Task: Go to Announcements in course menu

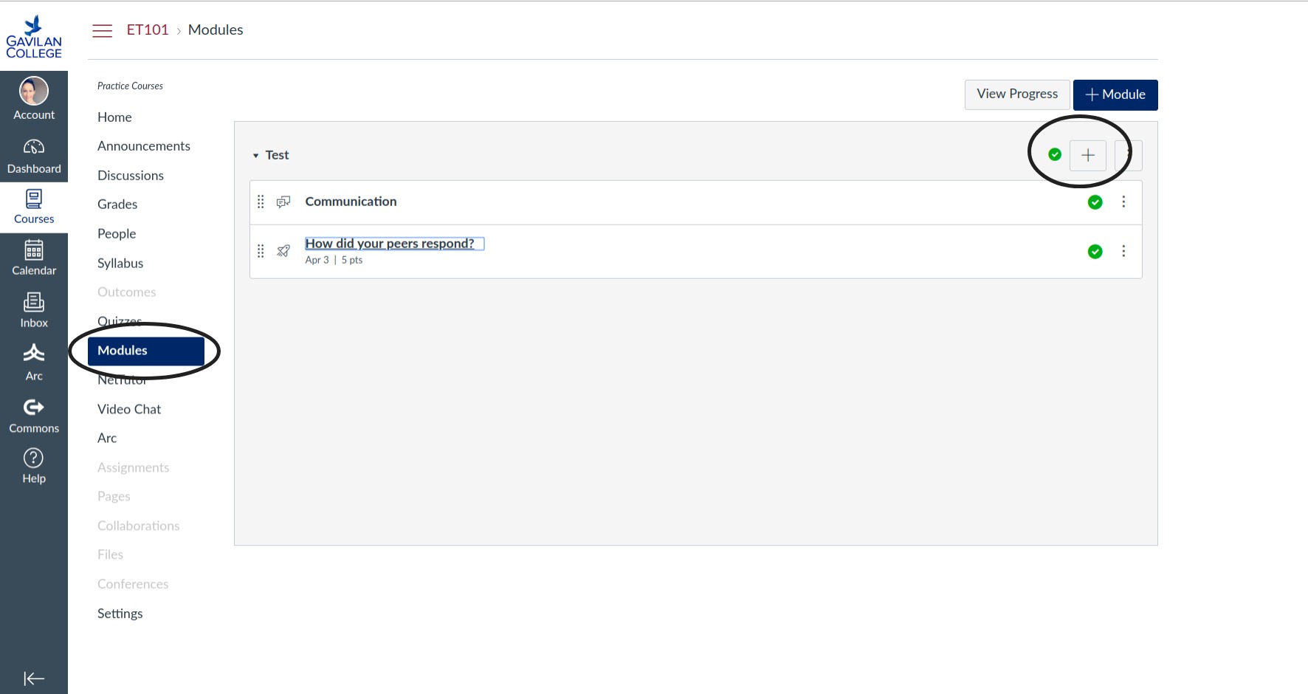Action: coord(144,146)
